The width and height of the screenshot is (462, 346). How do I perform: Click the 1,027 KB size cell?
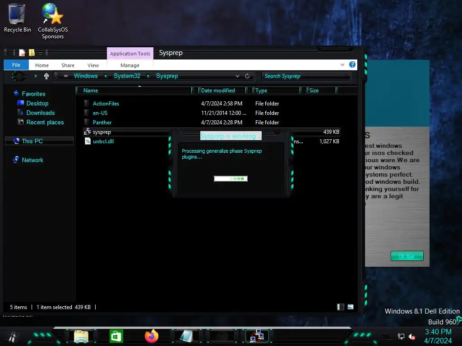[x=329, y=141]
